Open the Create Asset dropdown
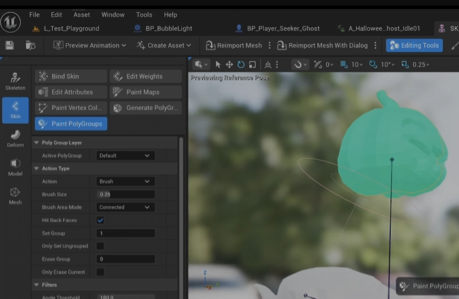459x299 pixels. tap(164, 45)
